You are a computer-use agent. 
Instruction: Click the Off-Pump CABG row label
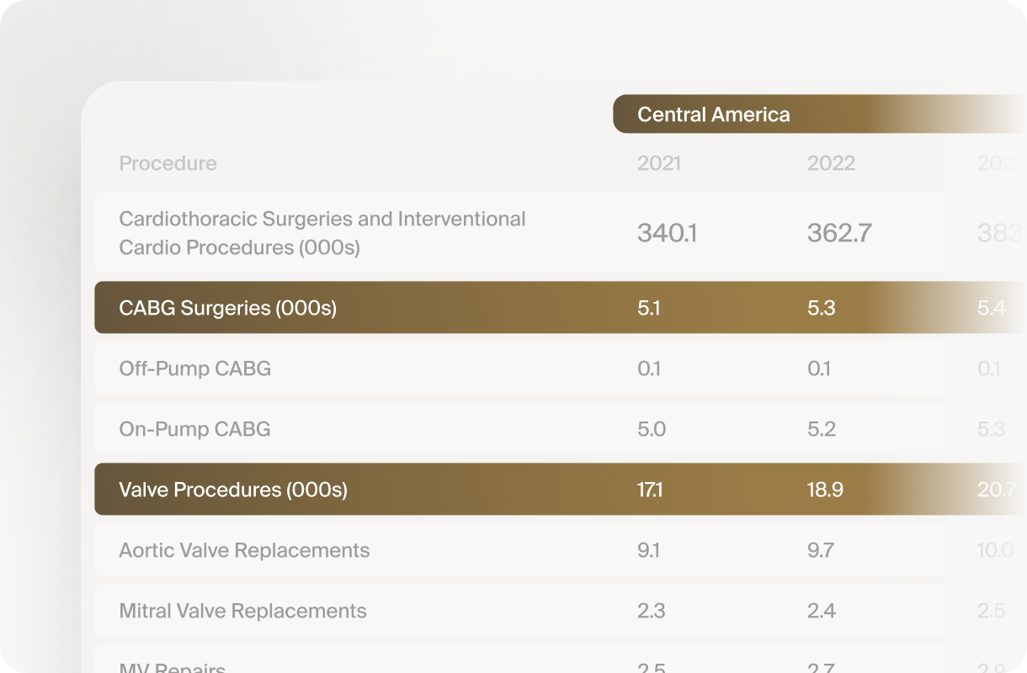[x=195, y=368]
